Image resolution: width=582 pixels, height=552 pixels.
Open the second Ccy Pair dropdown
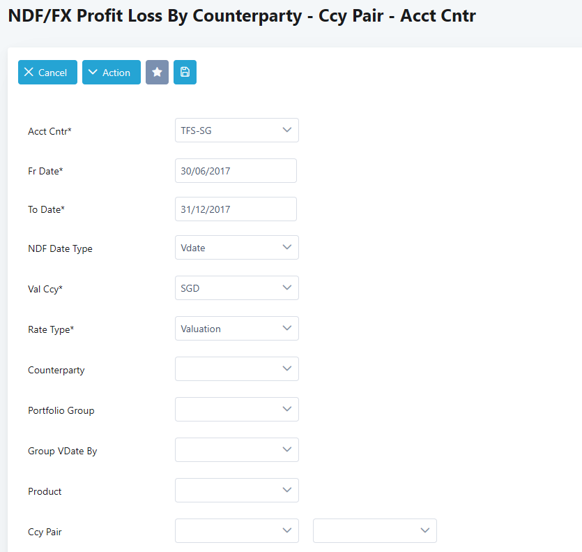(x=374, y=531)
